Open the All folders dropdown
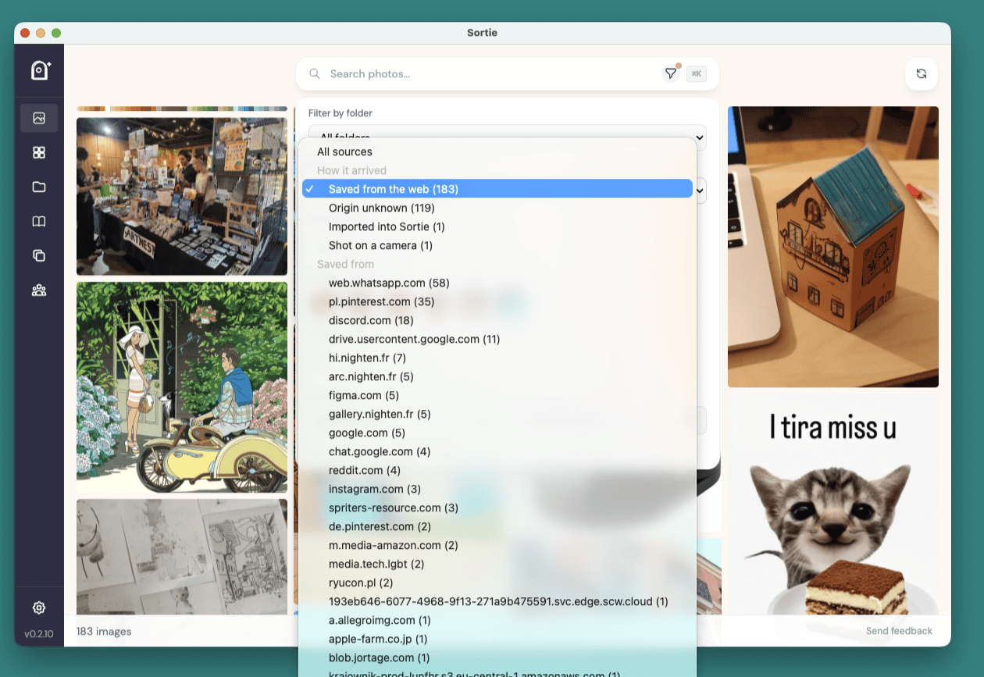Viewport: 984px width, 677px height. [508, 137]
